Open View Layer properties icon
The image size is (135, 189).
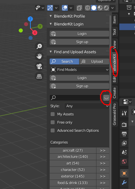click(124, 143)
